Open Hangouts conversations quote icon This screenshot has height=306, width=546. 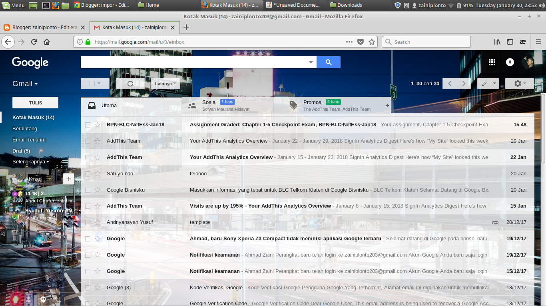coord(43,299)
